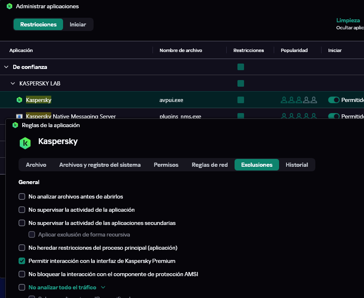Screen dimensions: 364x298
Task: Toggle the Permitido switch for avpui.exe
Action: tap(333, 100)
